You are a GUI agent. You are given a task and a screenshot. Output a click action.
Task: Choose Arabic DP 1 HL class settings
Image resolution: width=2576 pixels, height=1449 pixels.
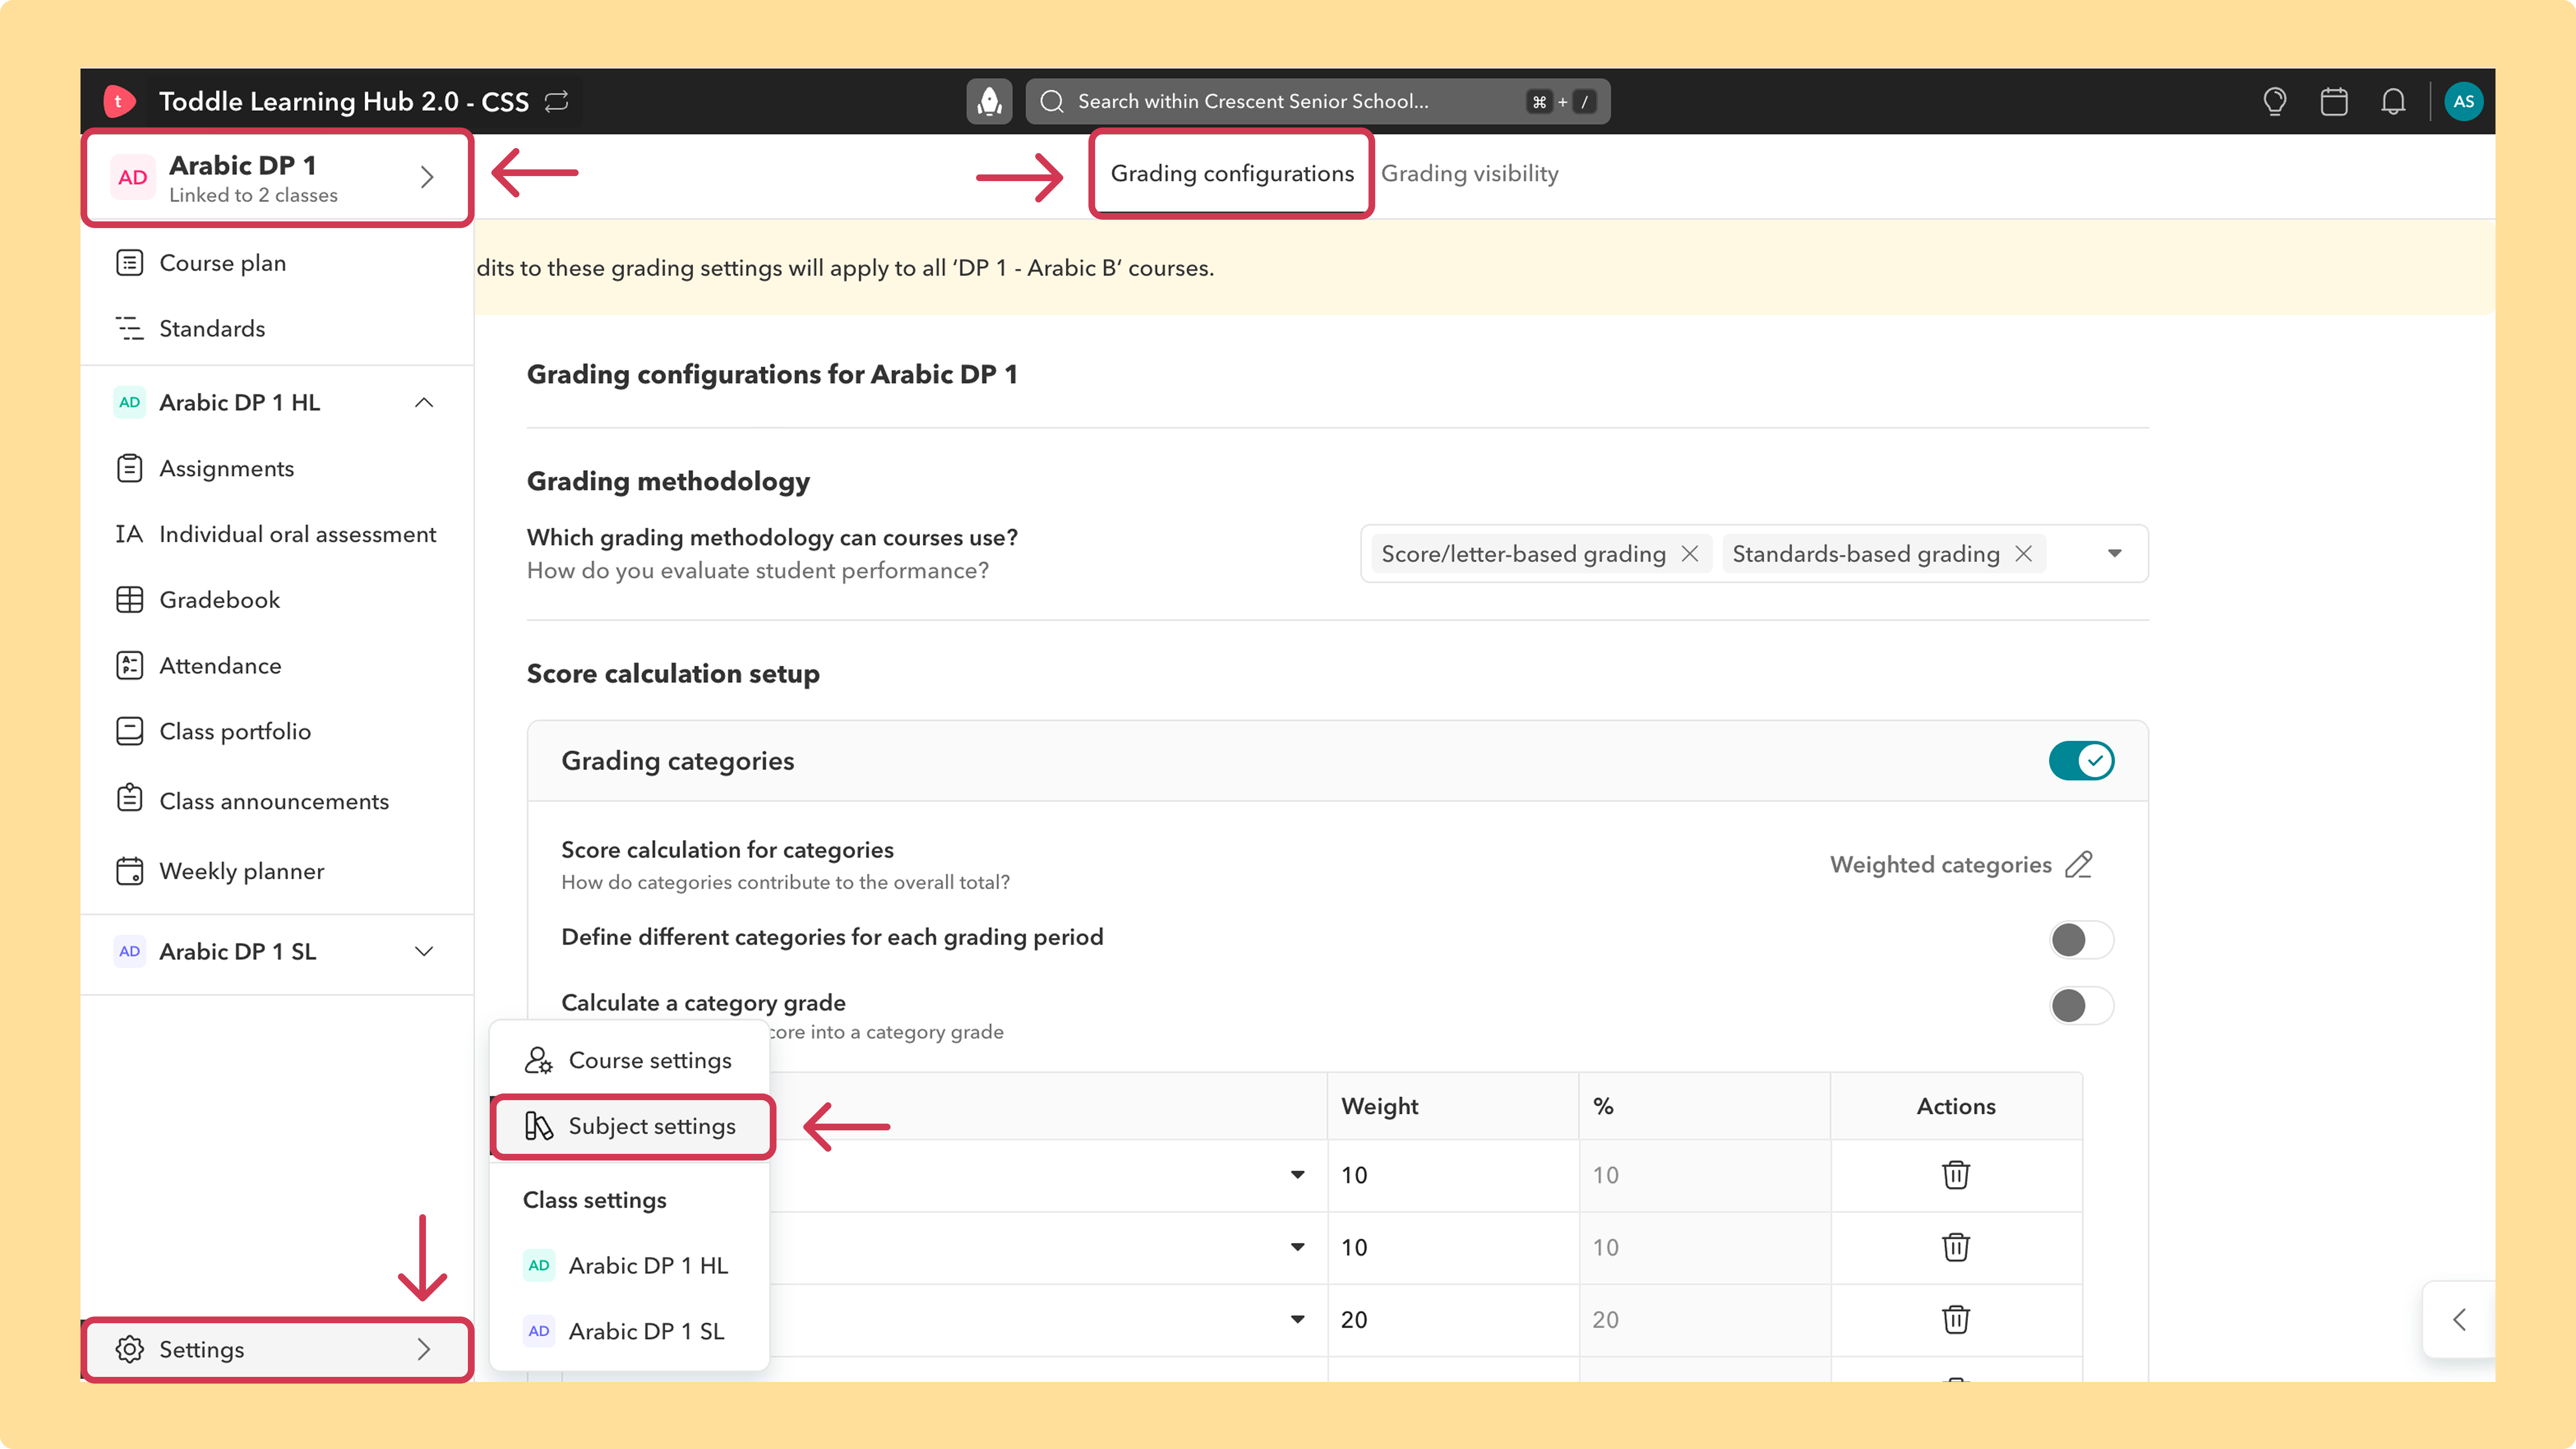point(630,1266)
